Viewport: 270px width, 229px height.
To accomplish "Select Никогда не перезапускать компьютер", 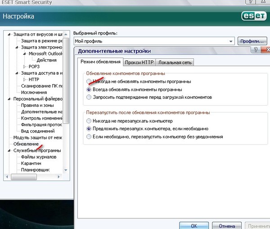I will (89, 121).
